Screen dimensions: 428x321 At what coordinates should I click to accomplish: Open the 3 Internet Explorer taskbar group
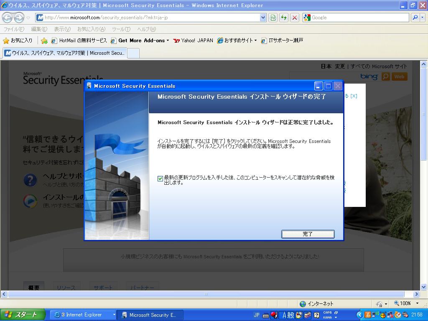84,315
